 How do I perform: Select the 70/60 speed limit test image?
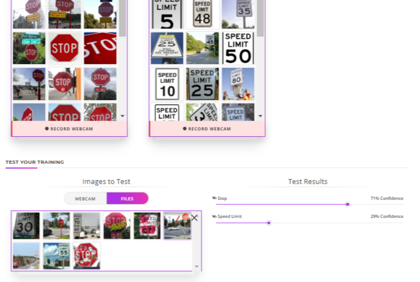pos(86,226)
